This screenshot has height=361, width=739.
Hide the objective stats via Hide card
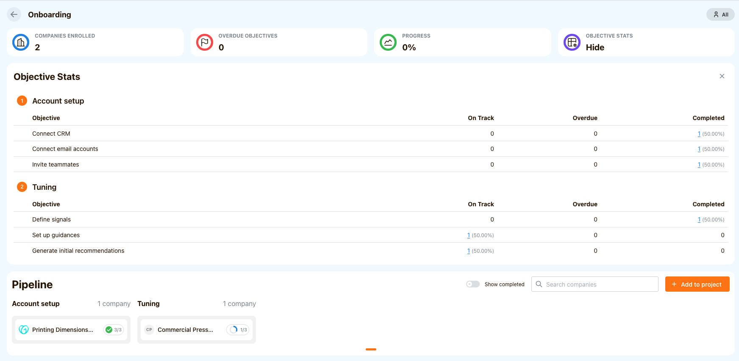click(x=595, y=47)
